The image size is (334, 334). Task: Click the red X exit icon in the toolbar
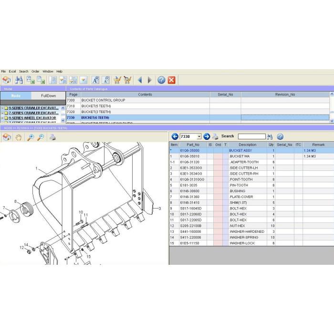coord(171,80)
